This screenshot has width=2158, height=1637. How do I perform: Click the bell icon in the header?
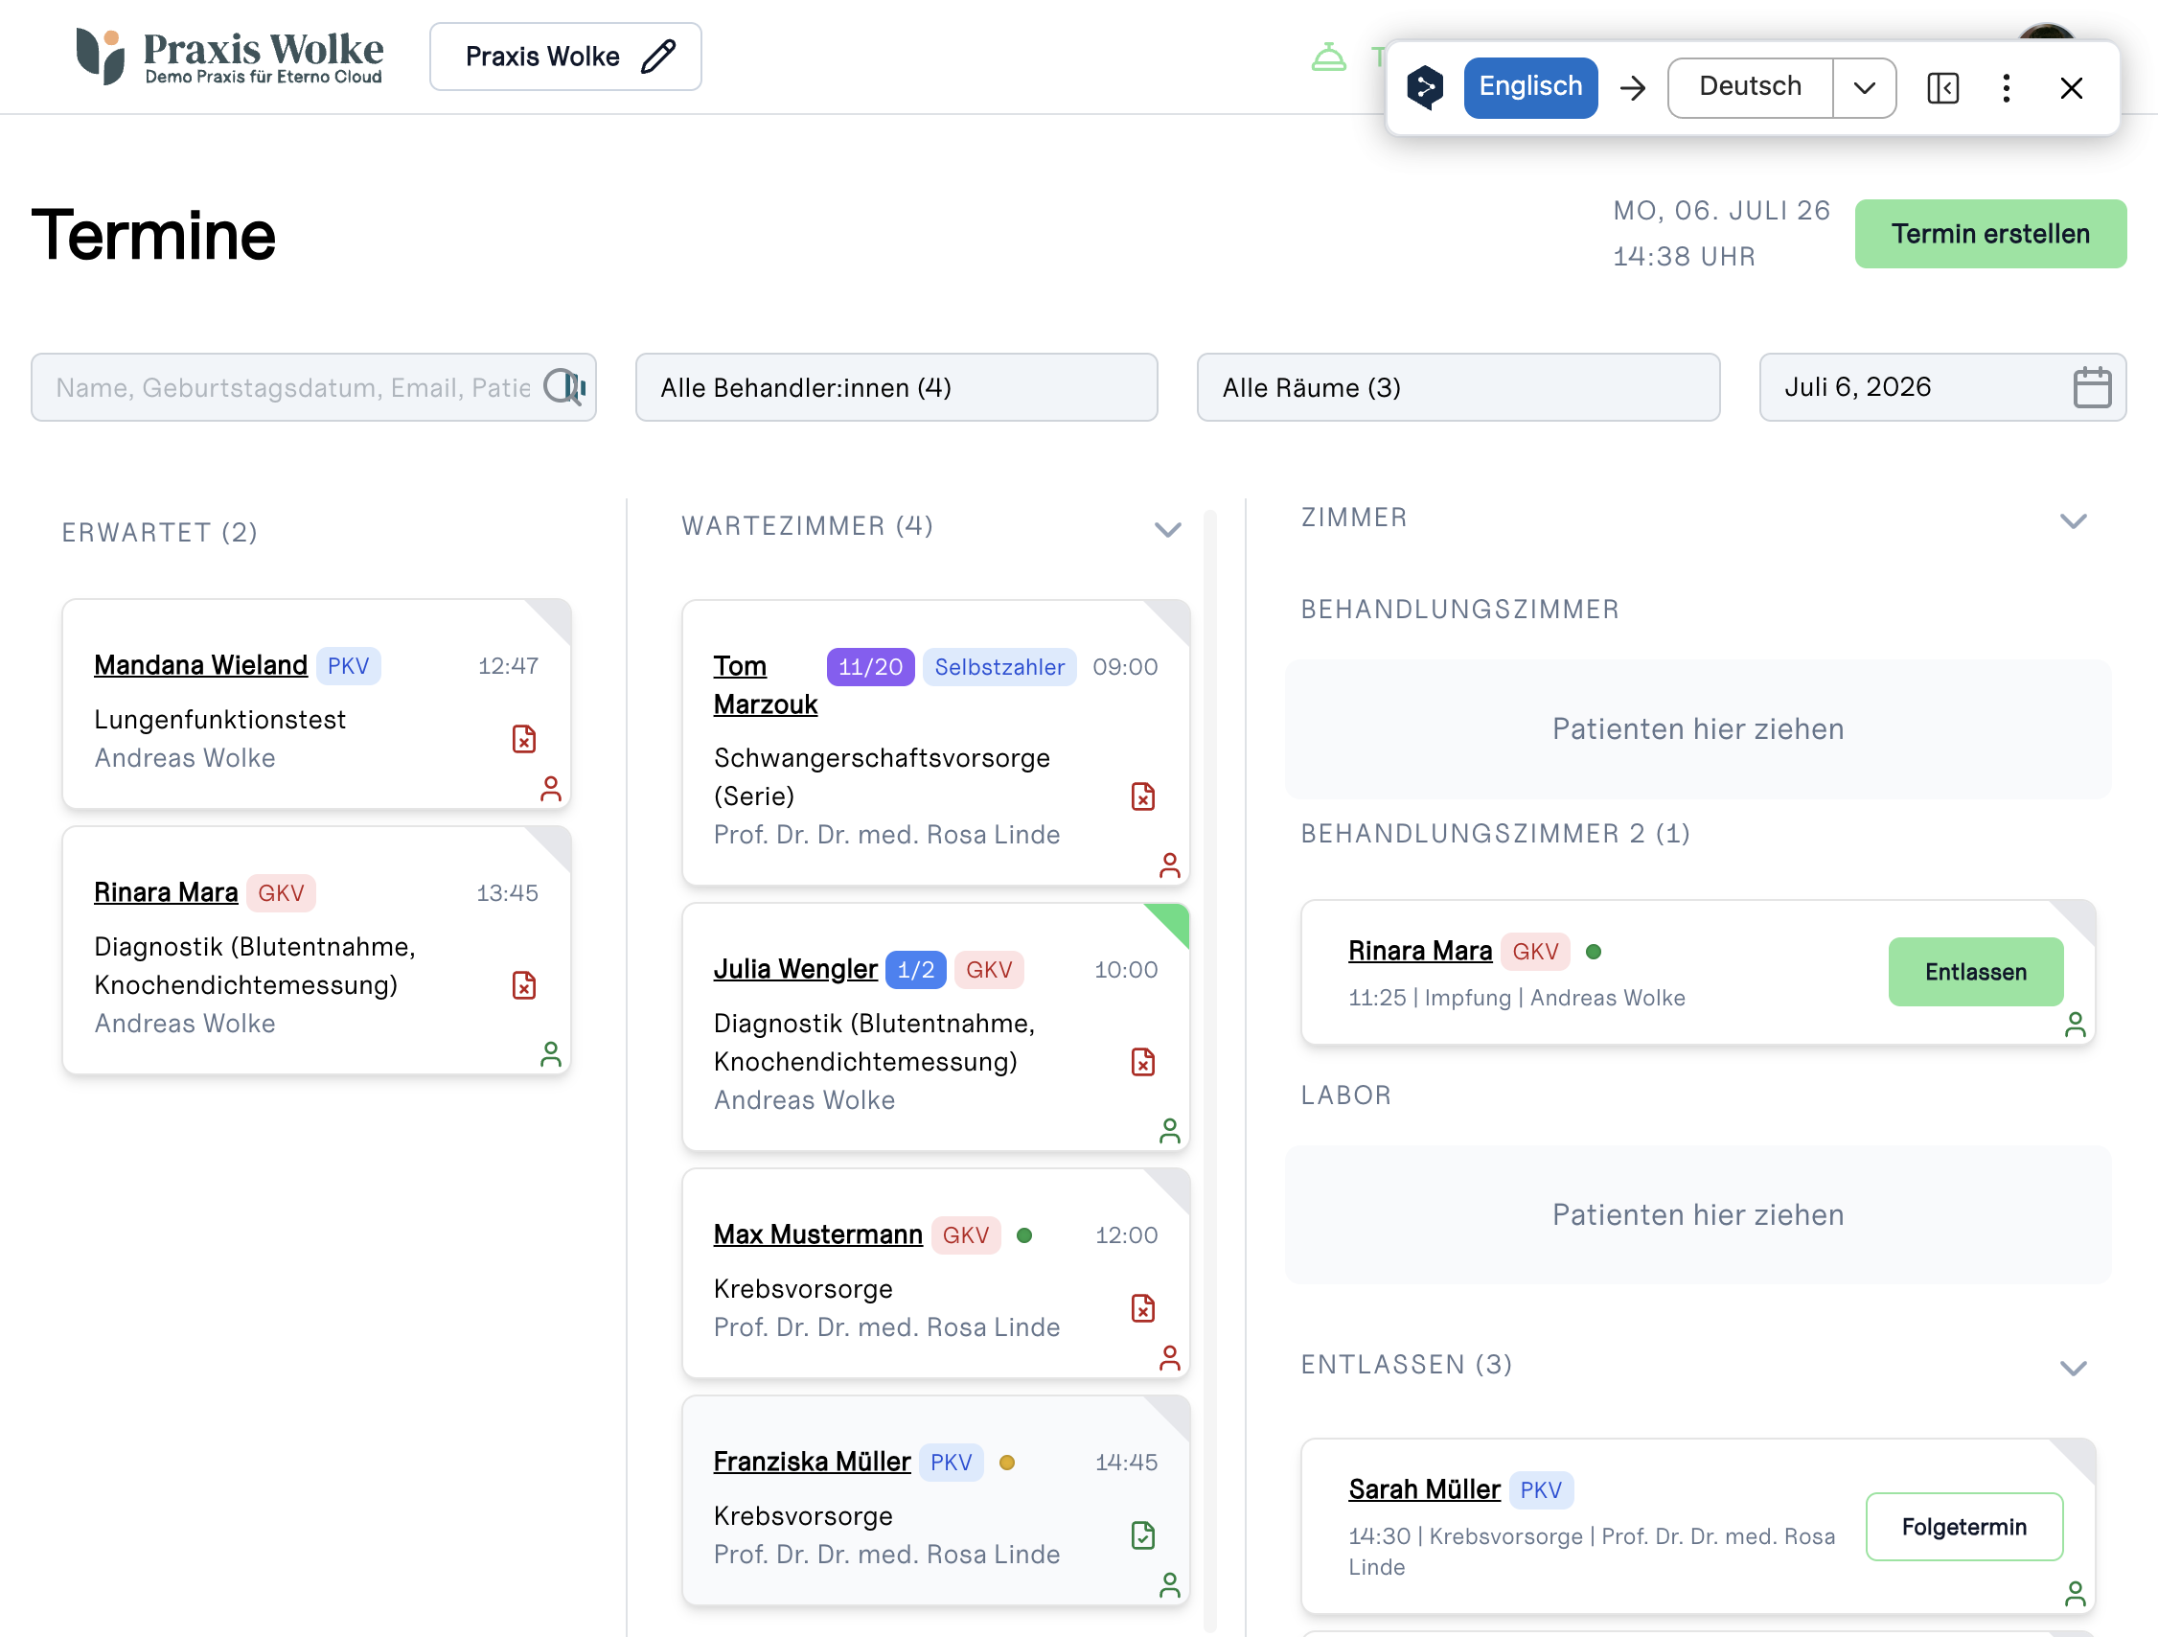pyautogui.click(x=1328, y=58)
